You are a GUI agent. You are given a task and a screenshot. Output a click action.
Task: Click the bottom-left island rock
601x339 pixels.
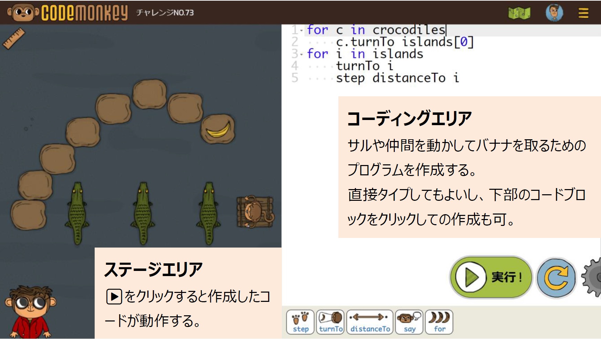tap(28, 215)
